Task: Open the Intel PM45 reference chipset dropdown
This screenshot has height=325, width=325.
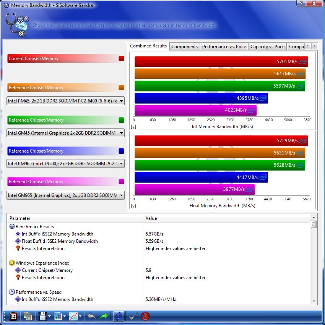Action: [65, 101]
